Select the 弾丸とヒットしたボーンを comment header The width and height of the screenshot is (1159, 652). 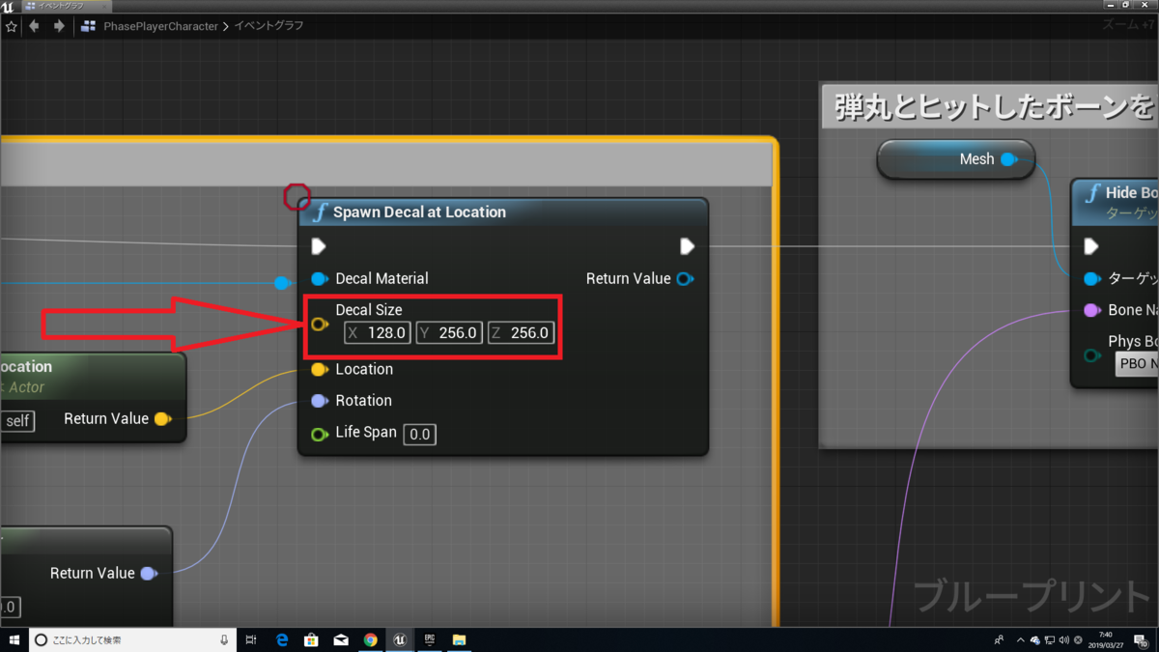tap(990, 106)
